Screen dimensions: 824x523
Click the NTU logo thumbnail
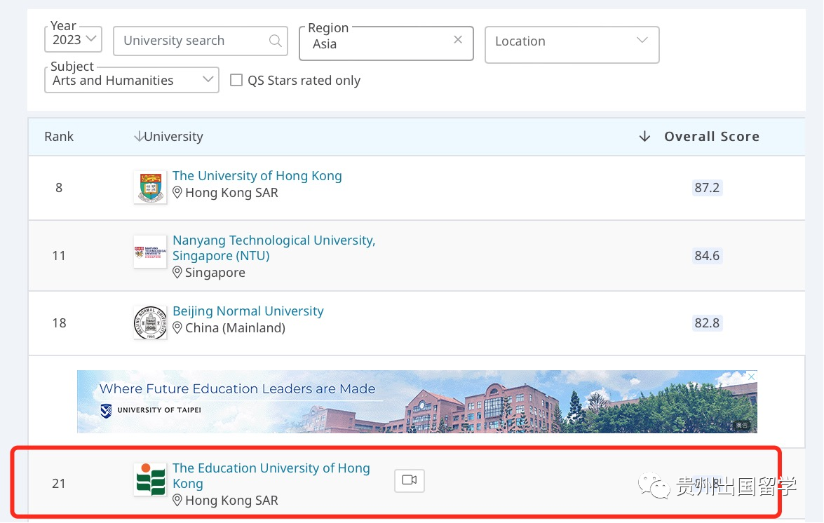[150, 252]
